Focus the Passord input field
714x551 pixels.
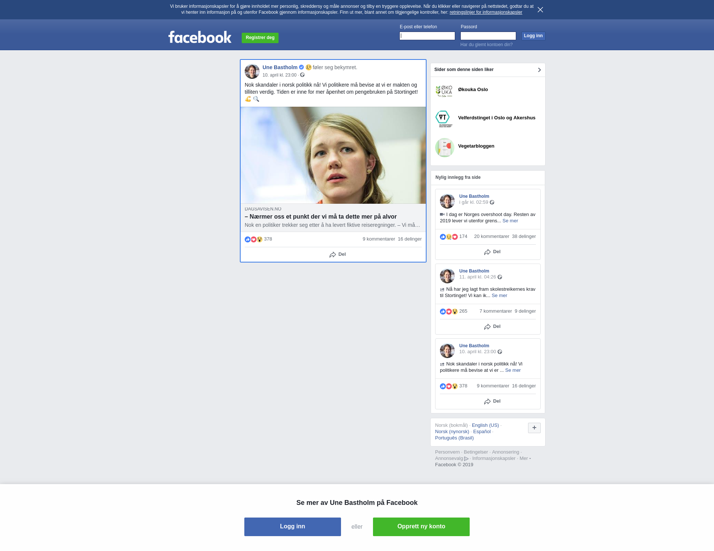(488, 36)
